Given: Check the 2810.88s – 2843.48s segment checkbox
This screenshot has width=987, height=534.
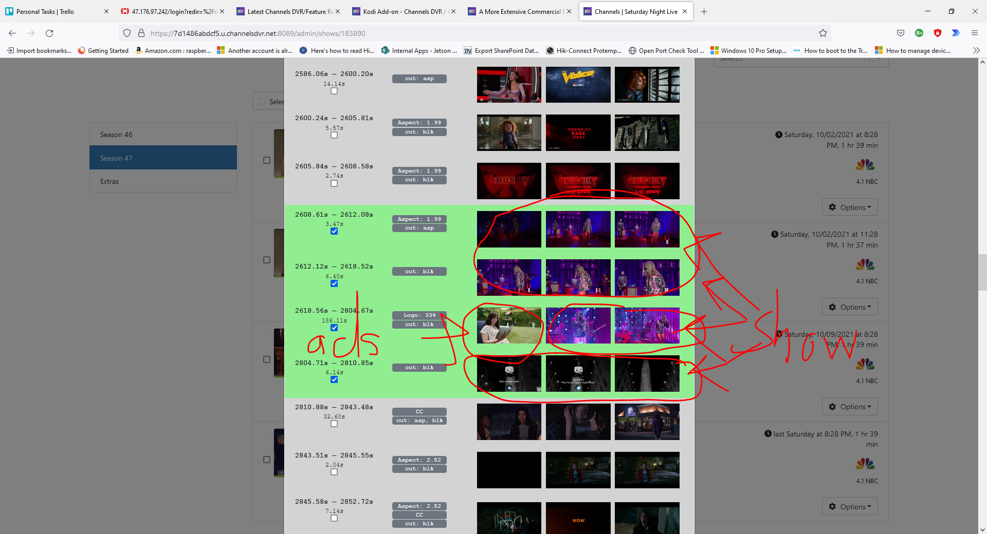Looking at the screenshot, I should (x=334, y=424).
